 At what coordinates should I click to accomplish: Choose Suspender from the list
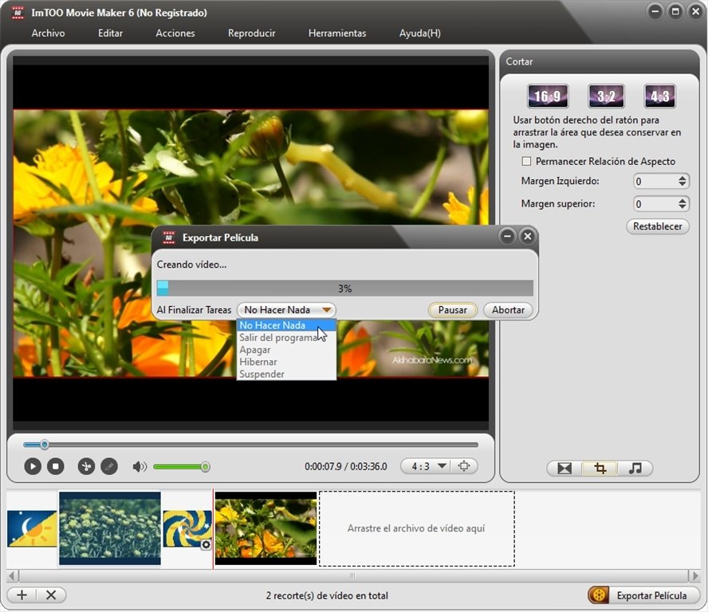pos(286,375)
